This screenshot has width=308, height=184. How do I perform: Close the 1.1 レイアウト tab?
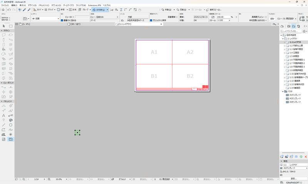pos(161,24)
